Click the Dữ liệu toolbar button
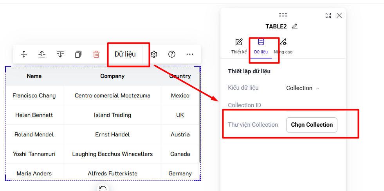Screen dimensions: 384x191 point(125,54)
